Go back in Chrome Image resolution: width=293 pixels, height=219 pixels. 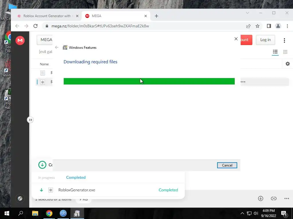[17, 26]
